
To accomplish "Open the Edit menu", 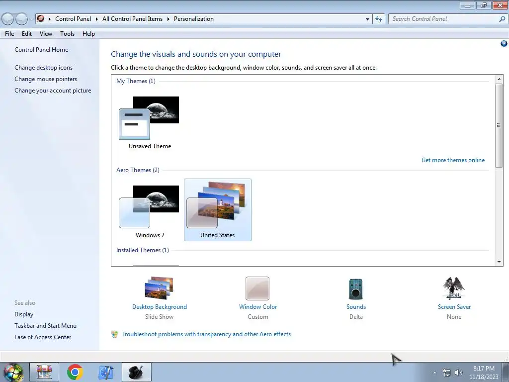I will pos(27,34).
